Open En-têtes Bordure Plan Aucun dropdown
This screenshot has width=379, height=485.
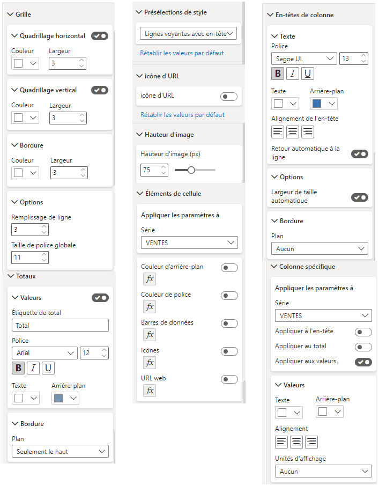[x=319, y=248]
